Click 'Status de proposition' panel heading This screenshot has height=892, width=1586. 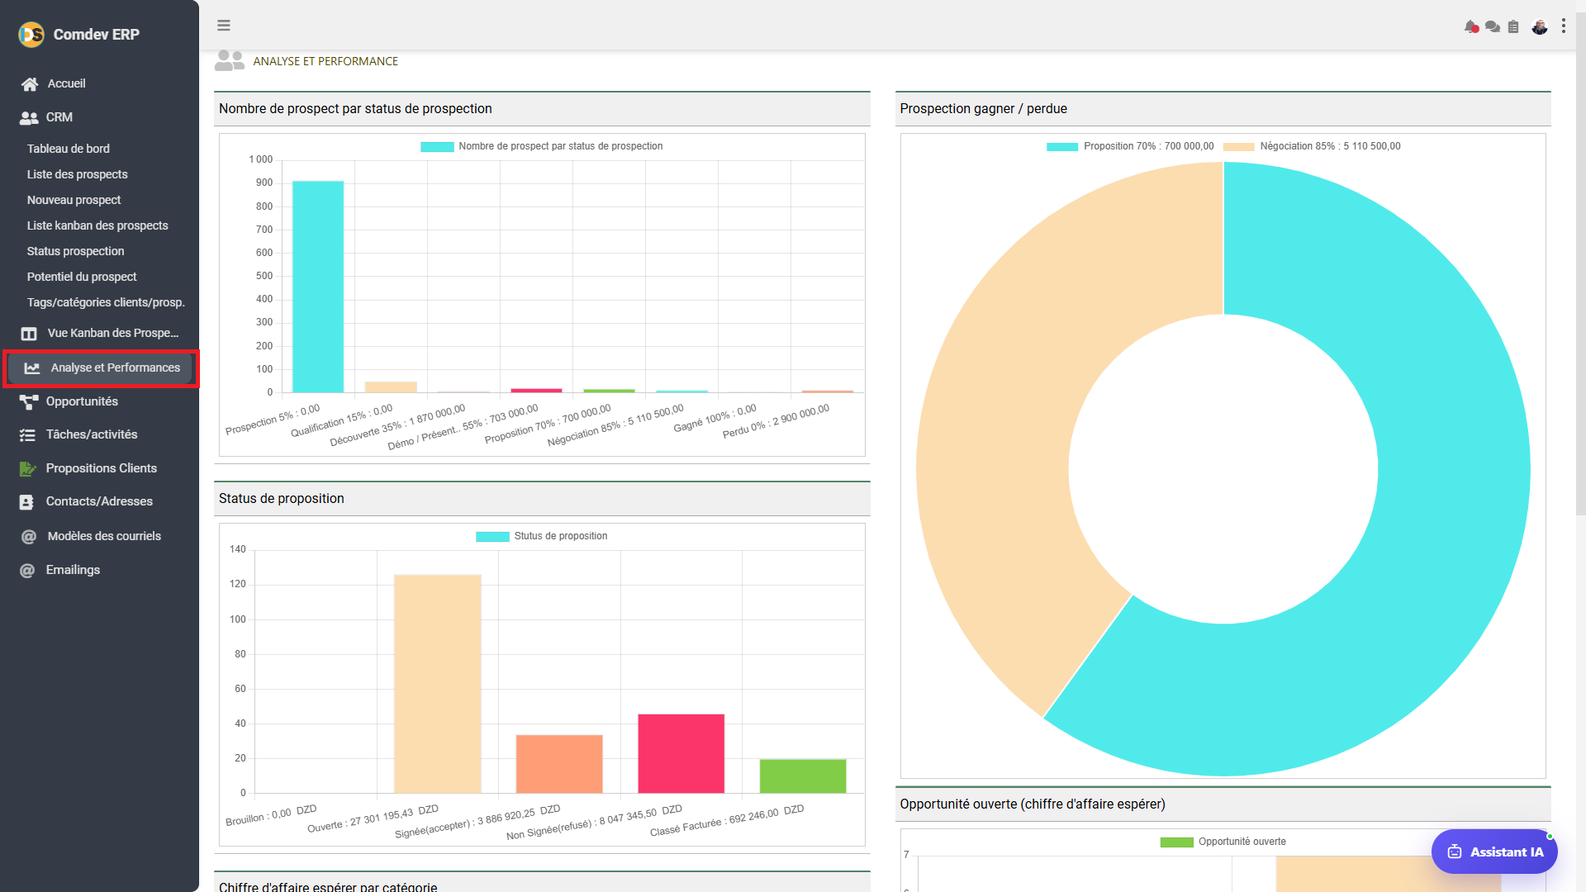282,499
